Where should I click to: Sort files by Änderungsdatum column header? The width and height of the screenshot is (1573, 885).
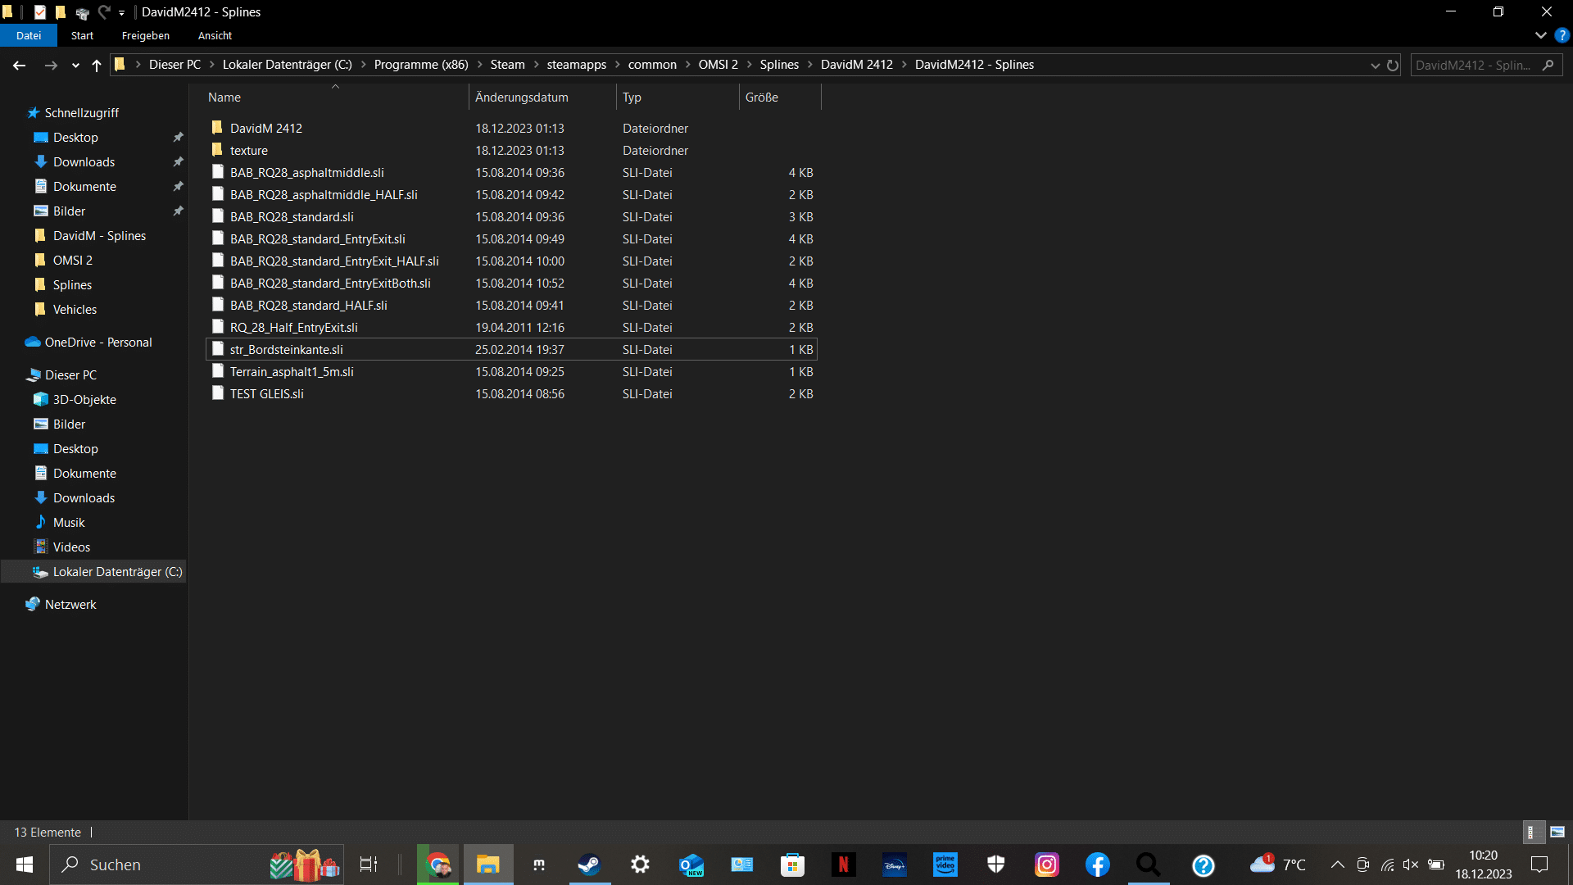point(522,97)
